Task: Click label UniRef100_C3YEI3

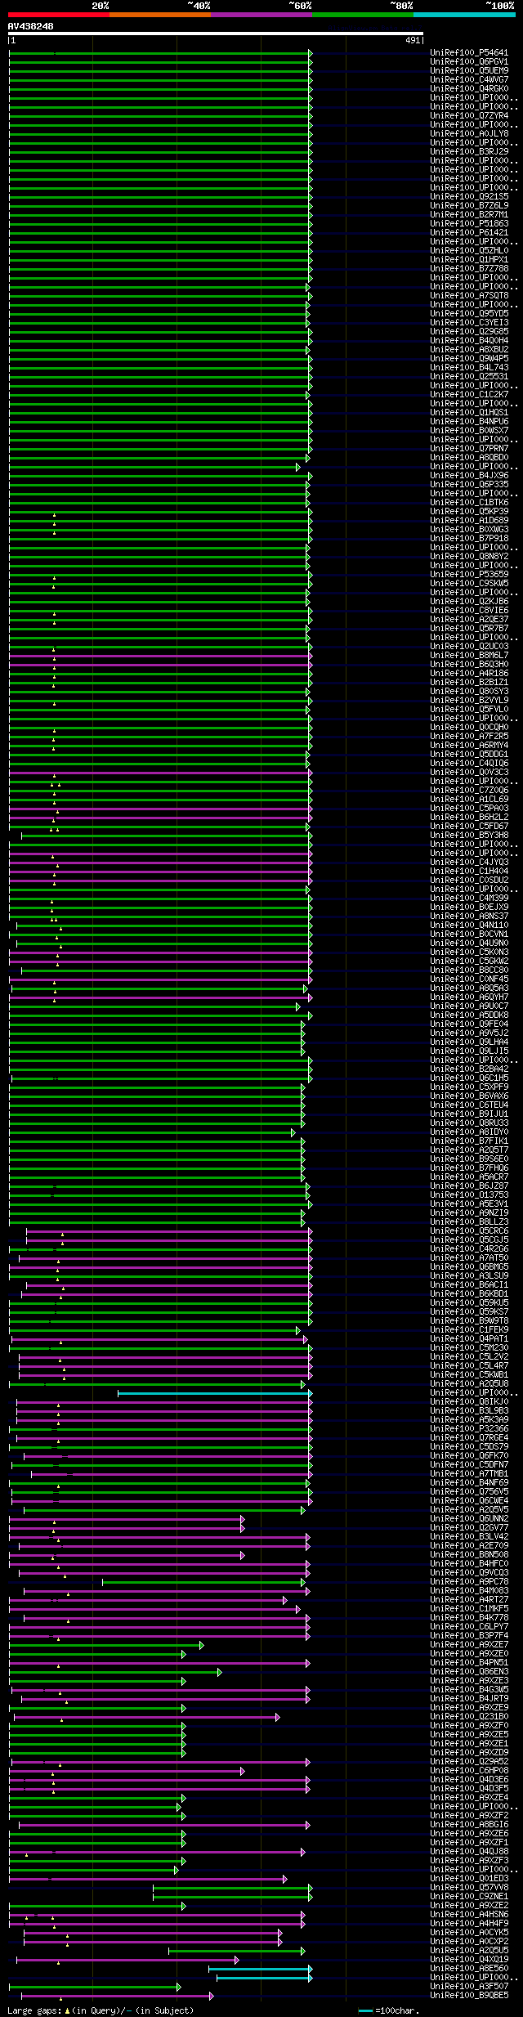Action: coord(469,322)
